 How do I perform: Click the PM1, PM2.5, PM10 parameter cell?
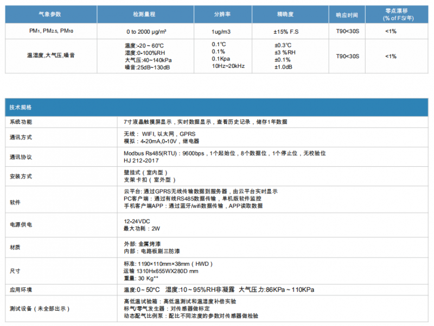coord(52,32)
